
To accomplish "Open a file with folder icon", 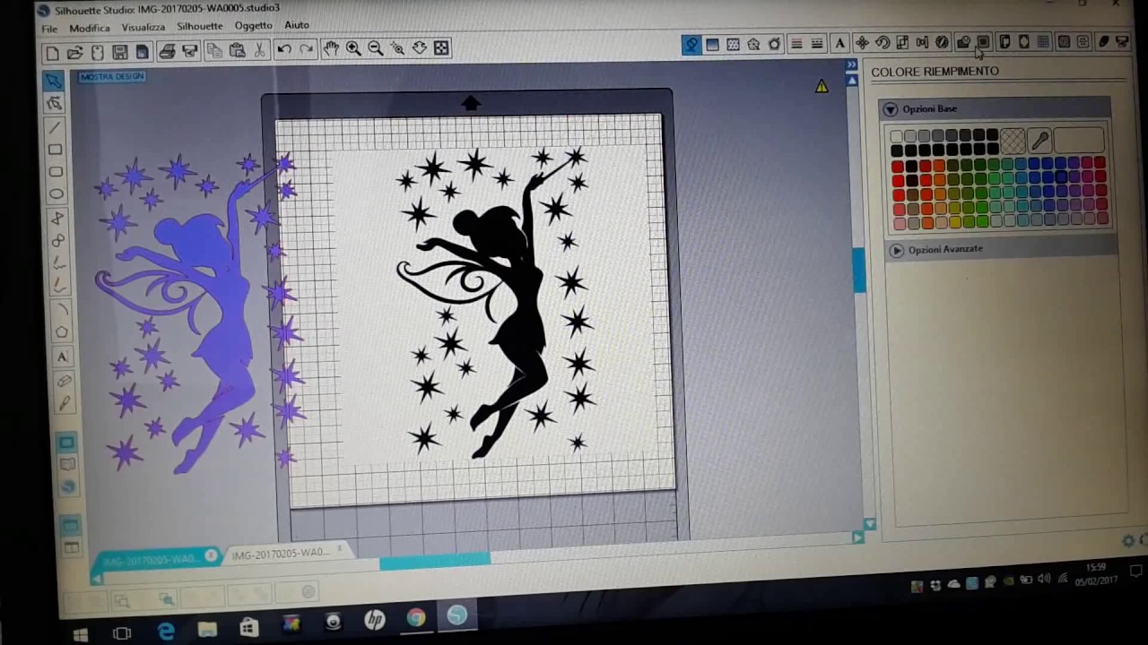I will click(x=75, y=53).
